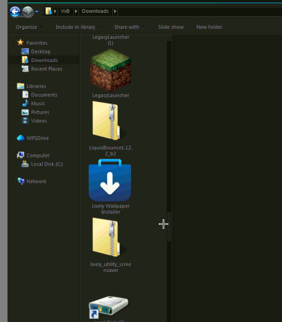Screen dimensions: 282x322
Task: Open the Organize menu
Action: [29, 27]
